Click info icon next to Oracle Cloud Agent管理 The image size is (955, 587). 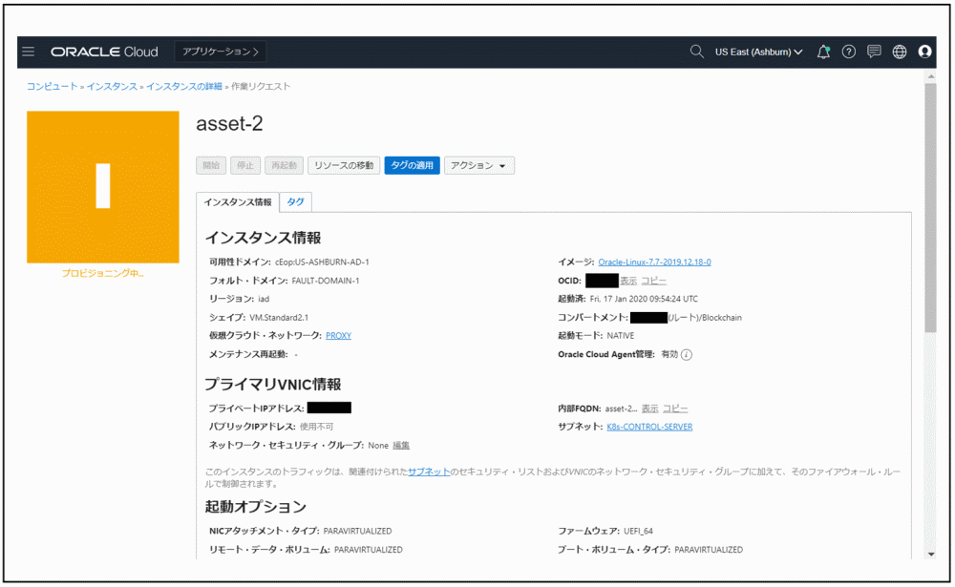(x=687, y=354)
